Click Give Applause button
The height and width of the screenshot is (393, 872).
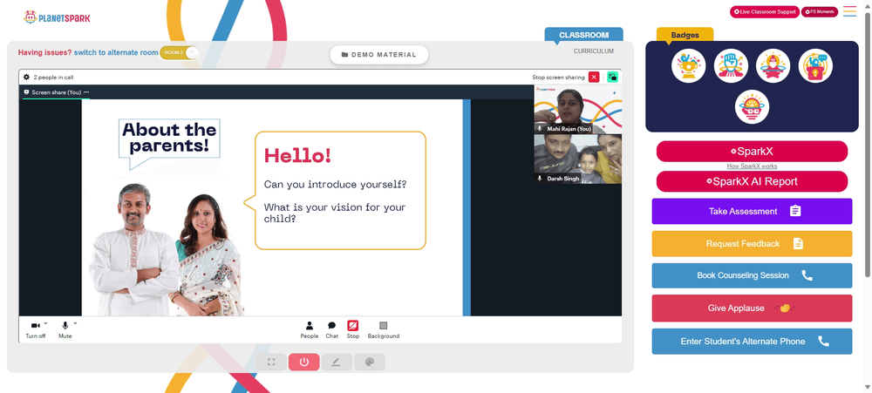coord(752,308)
